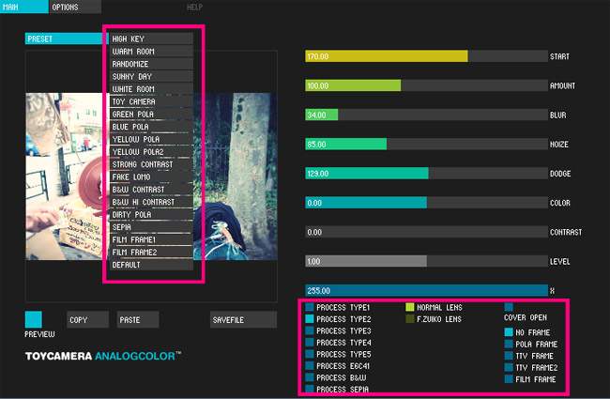Choose STRONG CONTRAST preset
610x399 pixels.
(151, 164)
